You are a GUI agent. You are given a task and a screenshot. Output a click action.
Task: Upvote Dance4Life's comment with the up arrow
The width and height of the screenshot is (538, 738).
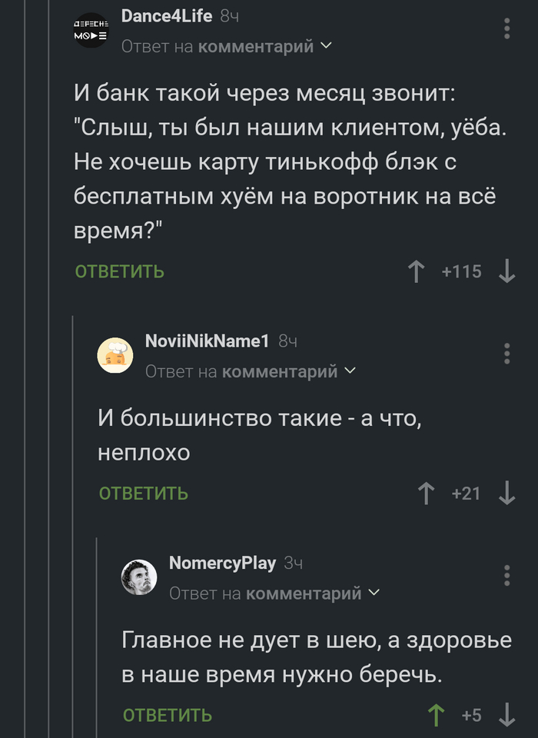415,271
